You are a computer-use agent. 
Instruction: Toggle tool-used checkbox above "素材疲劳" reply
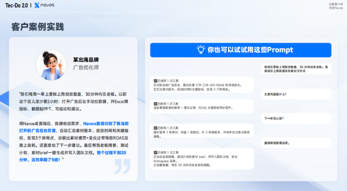(155, 104)
